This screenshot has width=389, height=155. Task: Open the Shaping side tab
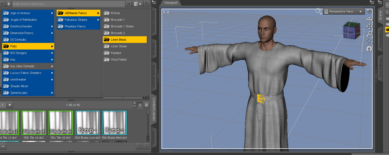[x=154, y=49]
